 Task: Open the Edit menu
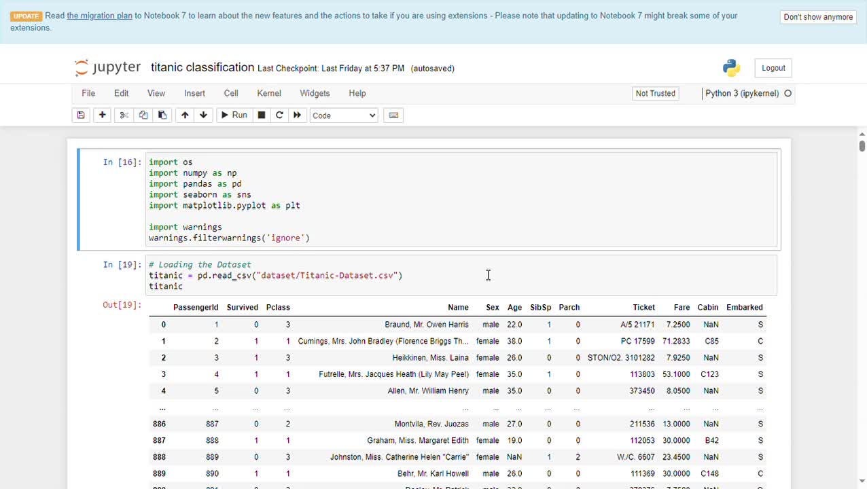tap(122, 94)
